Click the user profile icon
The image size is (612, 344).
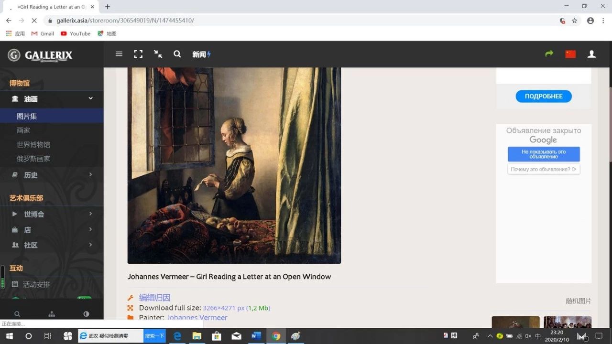pos(591,54)
